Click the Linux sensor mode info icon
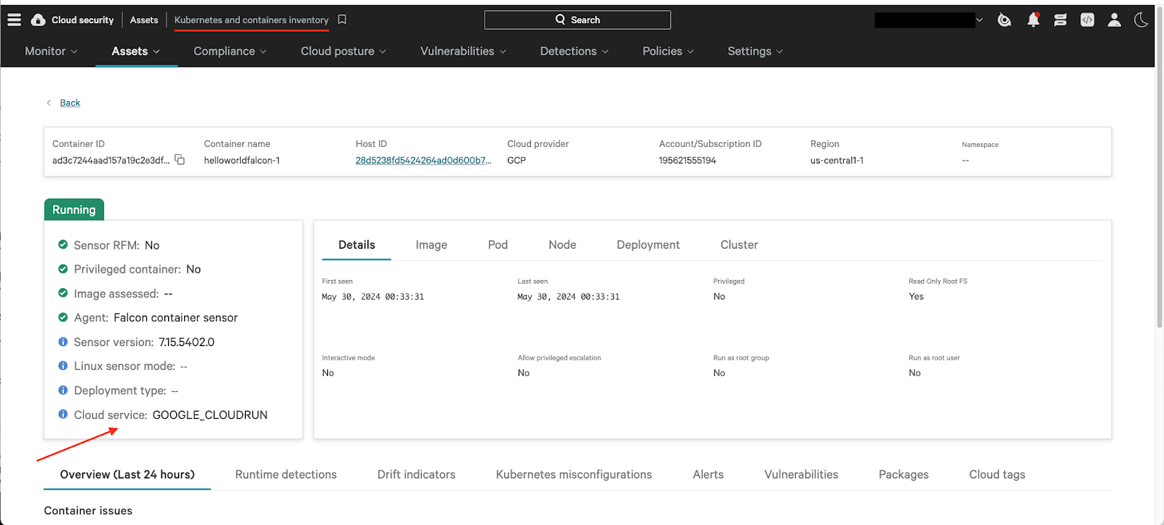This screenshot has width=1164, height=525. pyautogui.click(x=63, y=366)
